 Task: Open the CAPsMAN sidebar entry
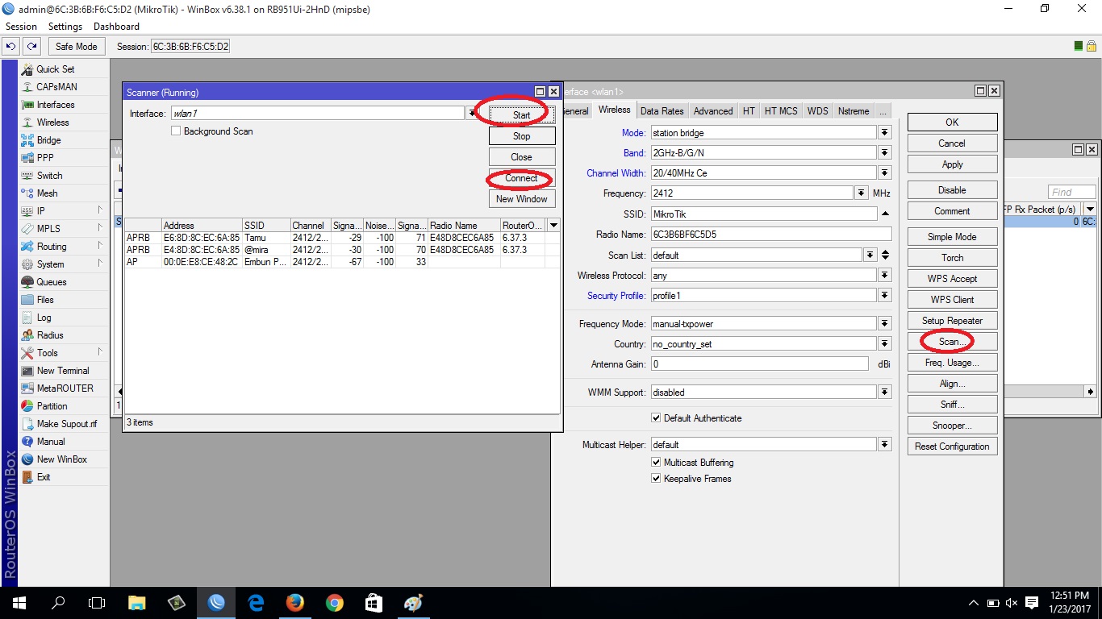coord(56,87)
